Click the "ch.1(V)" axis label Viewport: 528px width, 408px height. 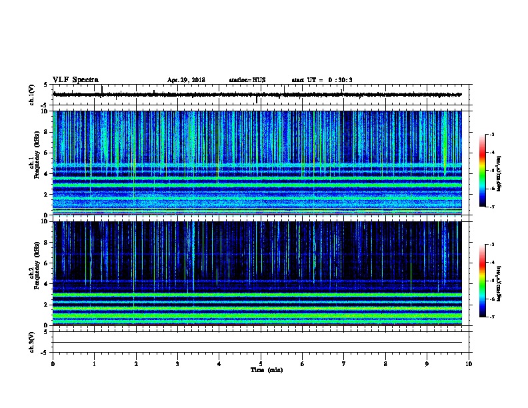click(32, 95)
